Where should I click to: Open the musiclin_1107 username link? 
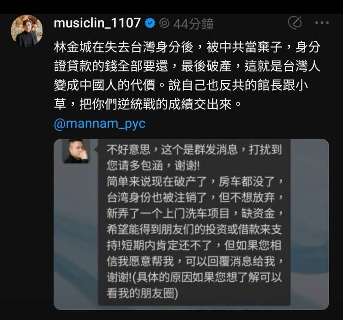click(97, 23)
